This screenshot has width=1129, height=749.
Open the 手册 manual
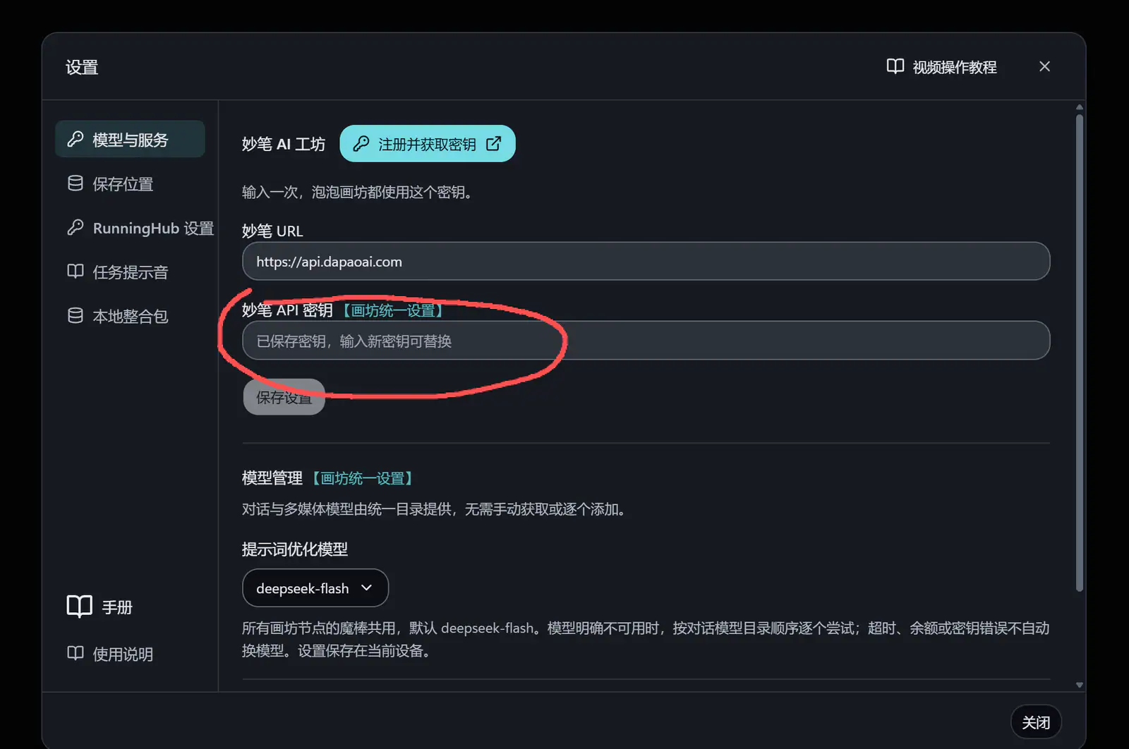point(99,607)
